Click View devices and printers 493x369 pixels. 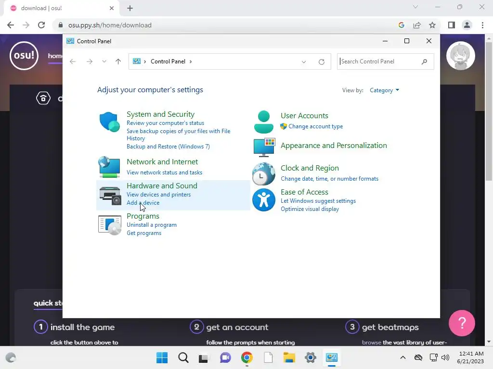(159, 195)
